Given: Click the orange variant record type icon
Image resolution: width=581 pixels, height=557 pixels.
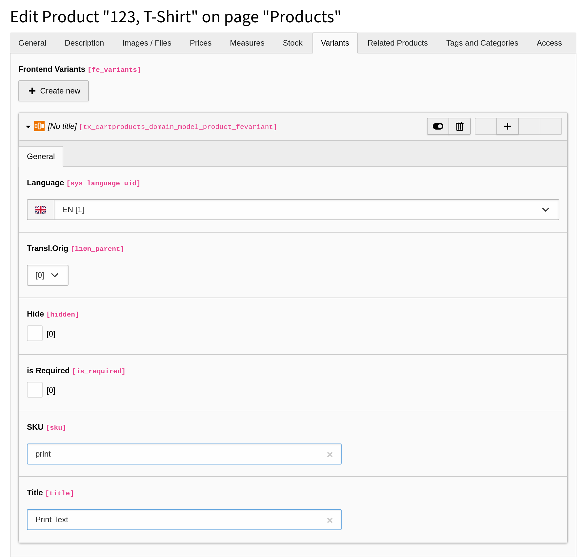Looking at the screenshot, I should coord(39,126).
